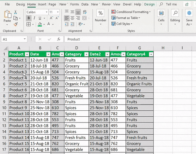Image resolution: width=196 pixels, height=154 pixels.
Task: Apply the Fill Color bucket
Action: pos(40,24)
